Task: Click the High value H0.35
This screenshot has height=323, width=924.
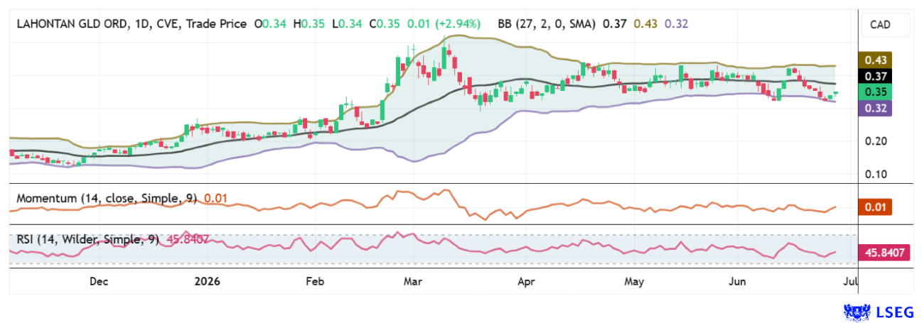Action: (x=308, y=24)
